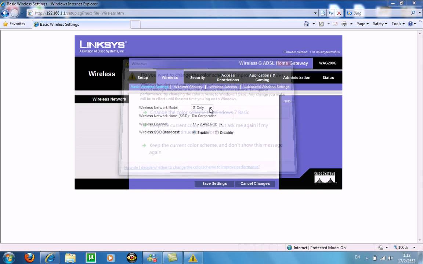This screenshot has height=264, width=423.
Task: Open the green notes taskbar icon
Action: click(x=172, y=258)
